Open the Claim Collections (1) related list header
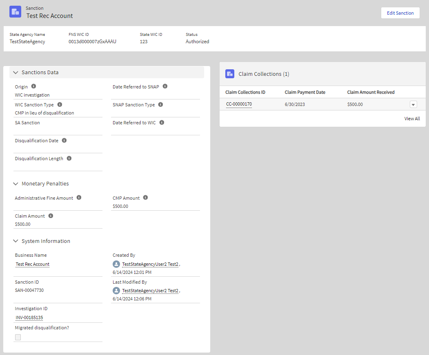 [264, 74]
